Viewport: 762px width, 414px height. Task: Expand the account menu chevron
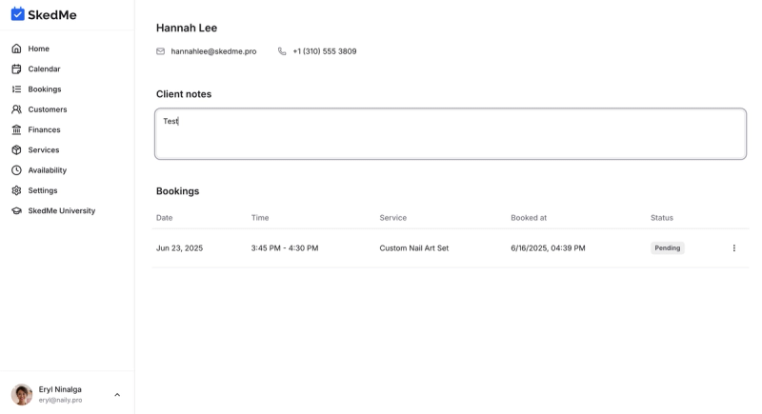coord(117,395)
